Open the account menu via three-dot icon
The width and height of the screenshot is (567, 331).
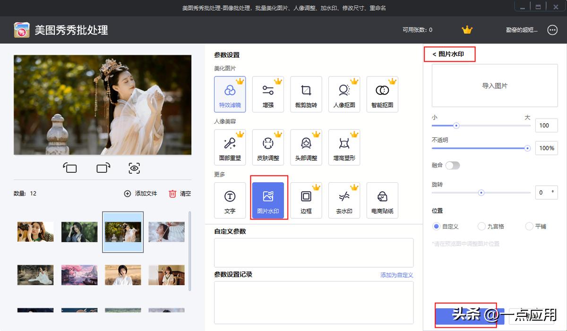552,30
